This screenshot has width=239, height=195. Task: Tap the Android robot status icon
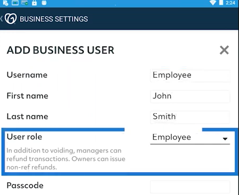pyautogui.click(x=44, y=3)
